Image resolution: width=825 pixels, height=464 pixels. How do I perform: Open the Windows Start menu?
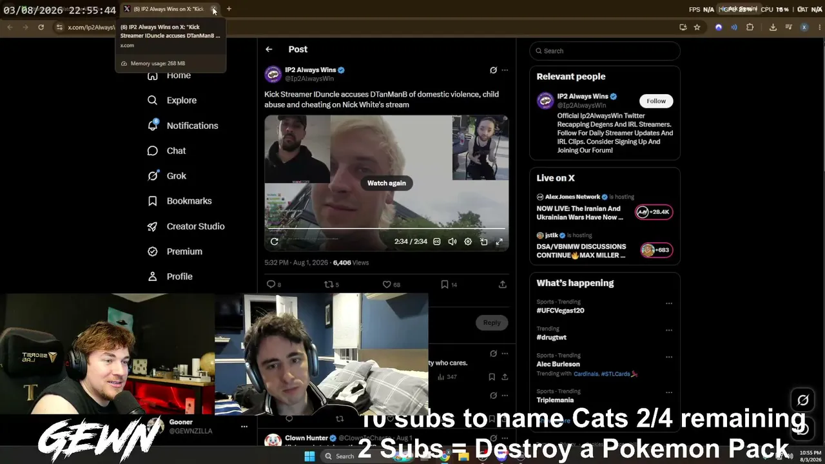coord(309,456)
